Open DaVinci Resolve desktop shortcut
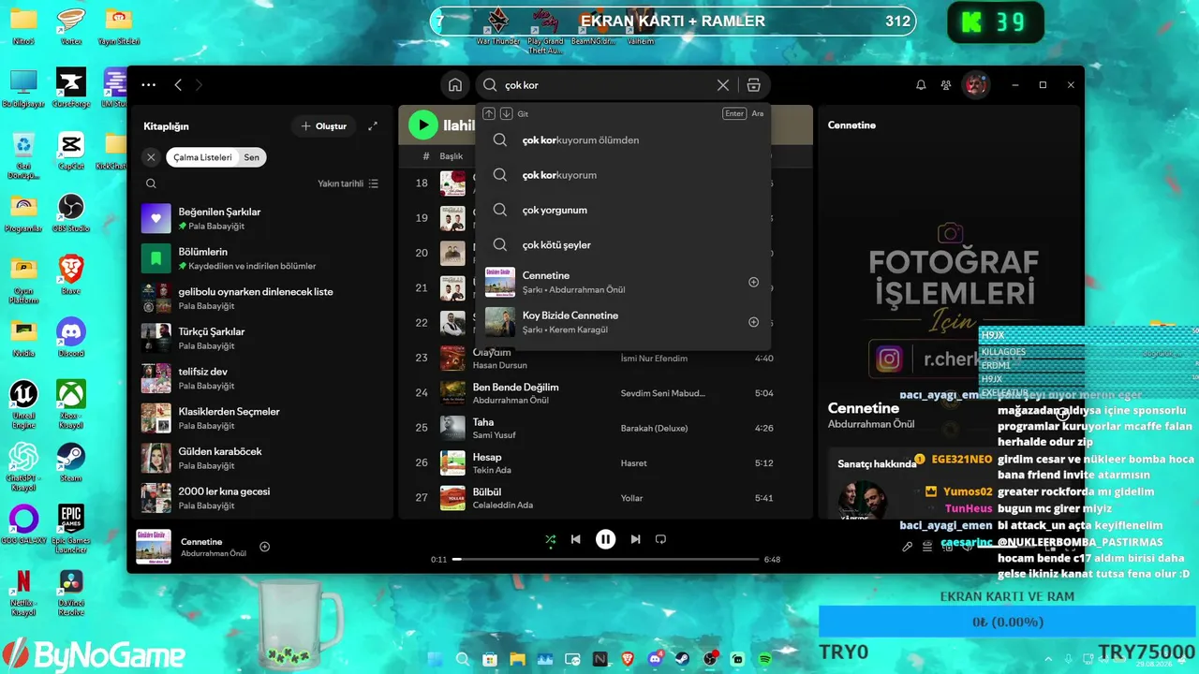The image size is (1199, 674). click(x=71, y=593)
